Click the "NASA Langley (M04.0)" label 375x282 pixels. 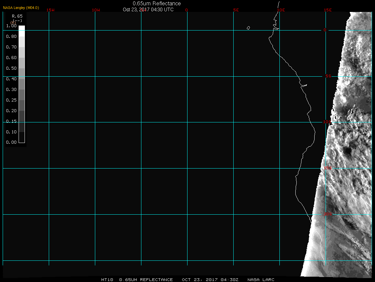point(21,8)
